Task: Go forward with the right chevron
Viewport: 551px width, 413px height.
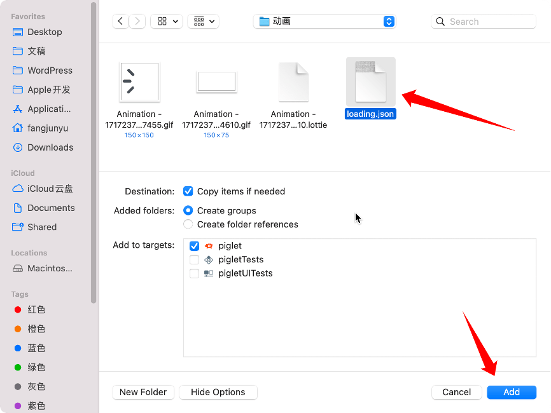Action: point(137,22)
